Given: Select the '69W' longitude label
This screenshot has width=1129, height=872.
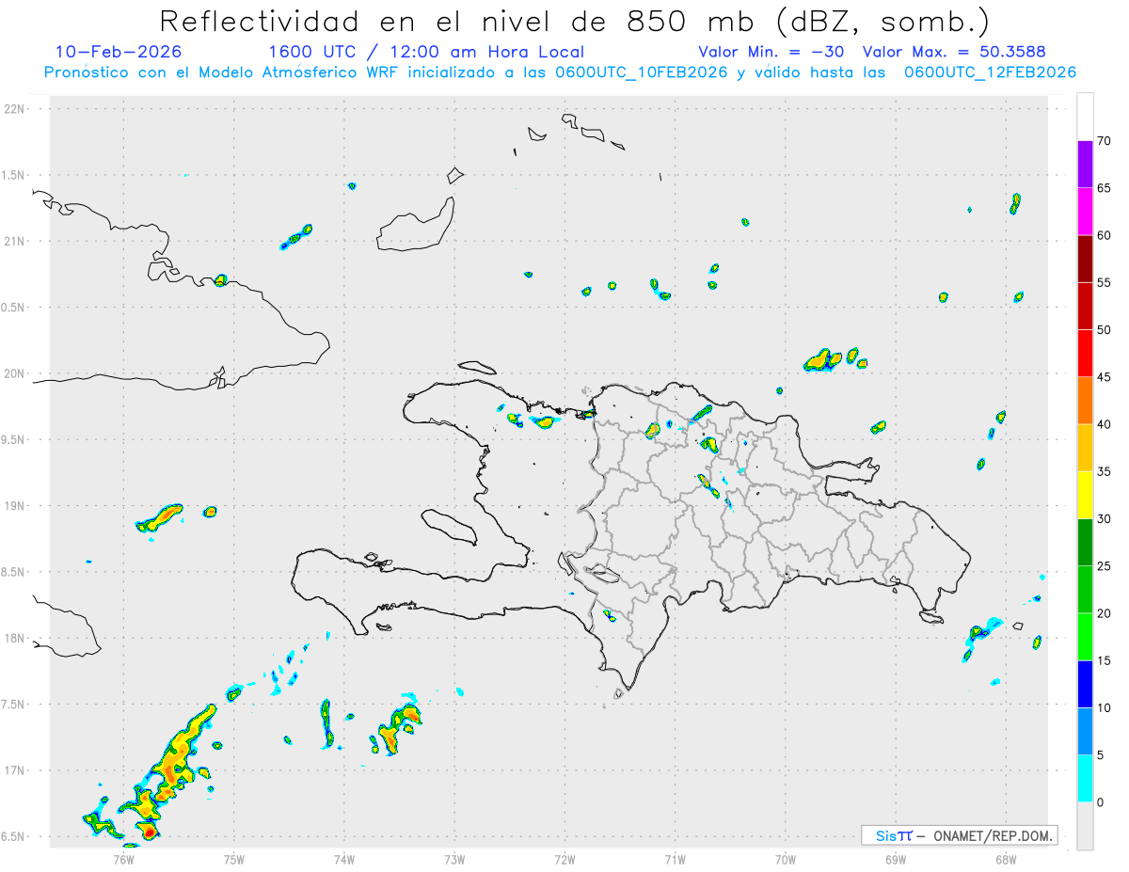Looking at the screenshot, I should pos(896,859).
